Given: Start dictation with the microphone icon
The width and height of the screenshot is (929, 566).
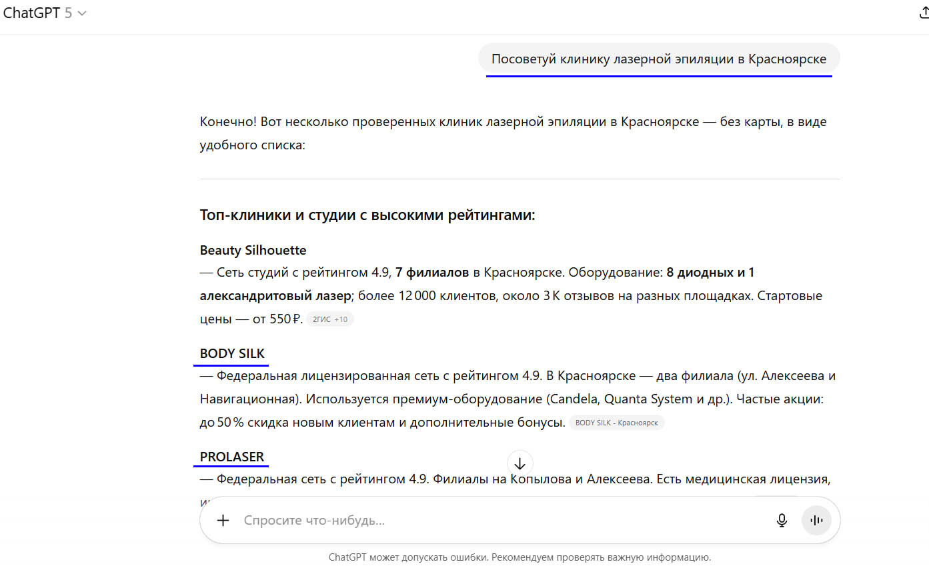Looking at the screenshot, I should coord(782,521).
